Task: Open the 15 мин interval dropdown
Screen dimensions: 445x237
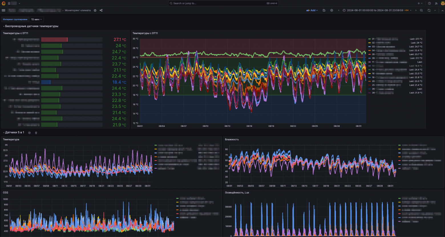Action: [37, 19]
